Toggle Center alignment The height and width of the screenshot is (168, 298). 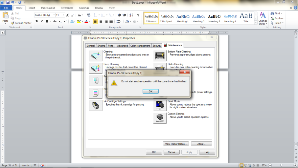click(x=101, y=21)
